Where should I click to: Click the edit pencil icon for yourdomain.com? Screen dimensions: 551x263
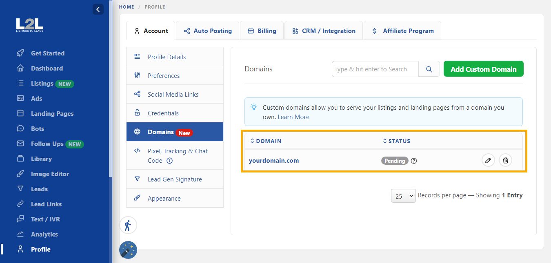pos(488,160)
